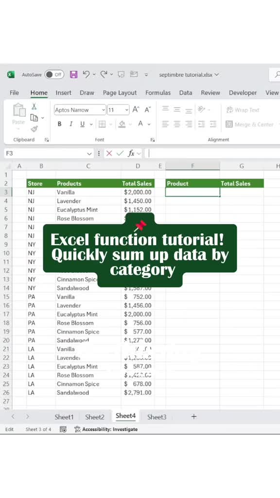This screenshot has width=280, height=498.
Task: Click the Align Left icon
Action: click(x=165, y=124)
